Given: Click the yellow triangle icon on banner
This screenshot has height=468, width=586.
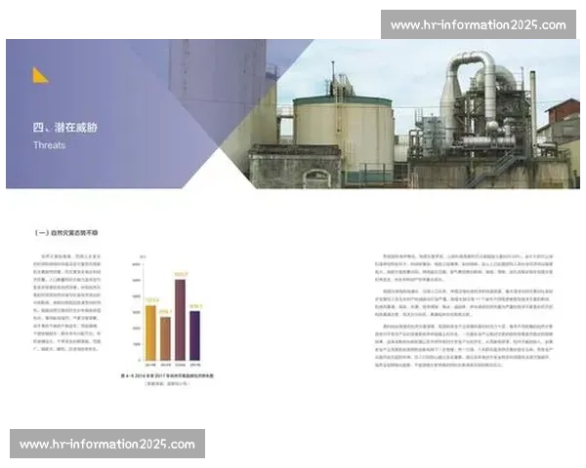Looking at the screenshot, I should pos(39,75).
